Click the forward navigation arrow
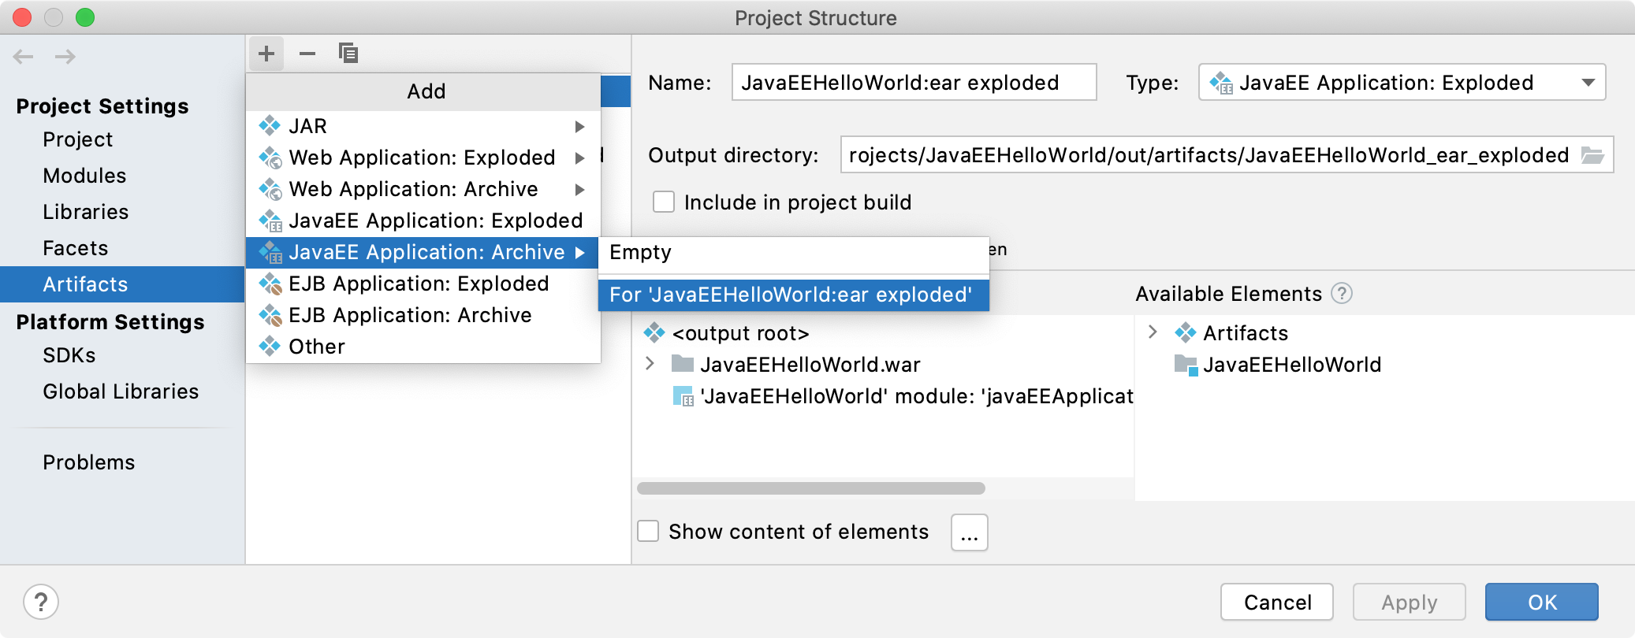The width and height of the screenshot is (1635, 638). [65, 57]
